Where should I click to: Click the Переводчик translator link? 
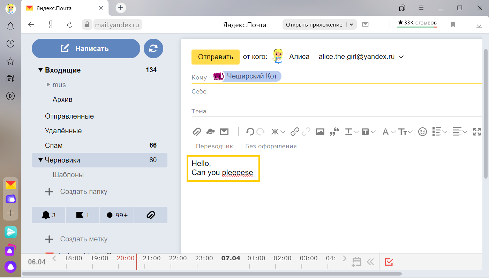tap(215, 146)
